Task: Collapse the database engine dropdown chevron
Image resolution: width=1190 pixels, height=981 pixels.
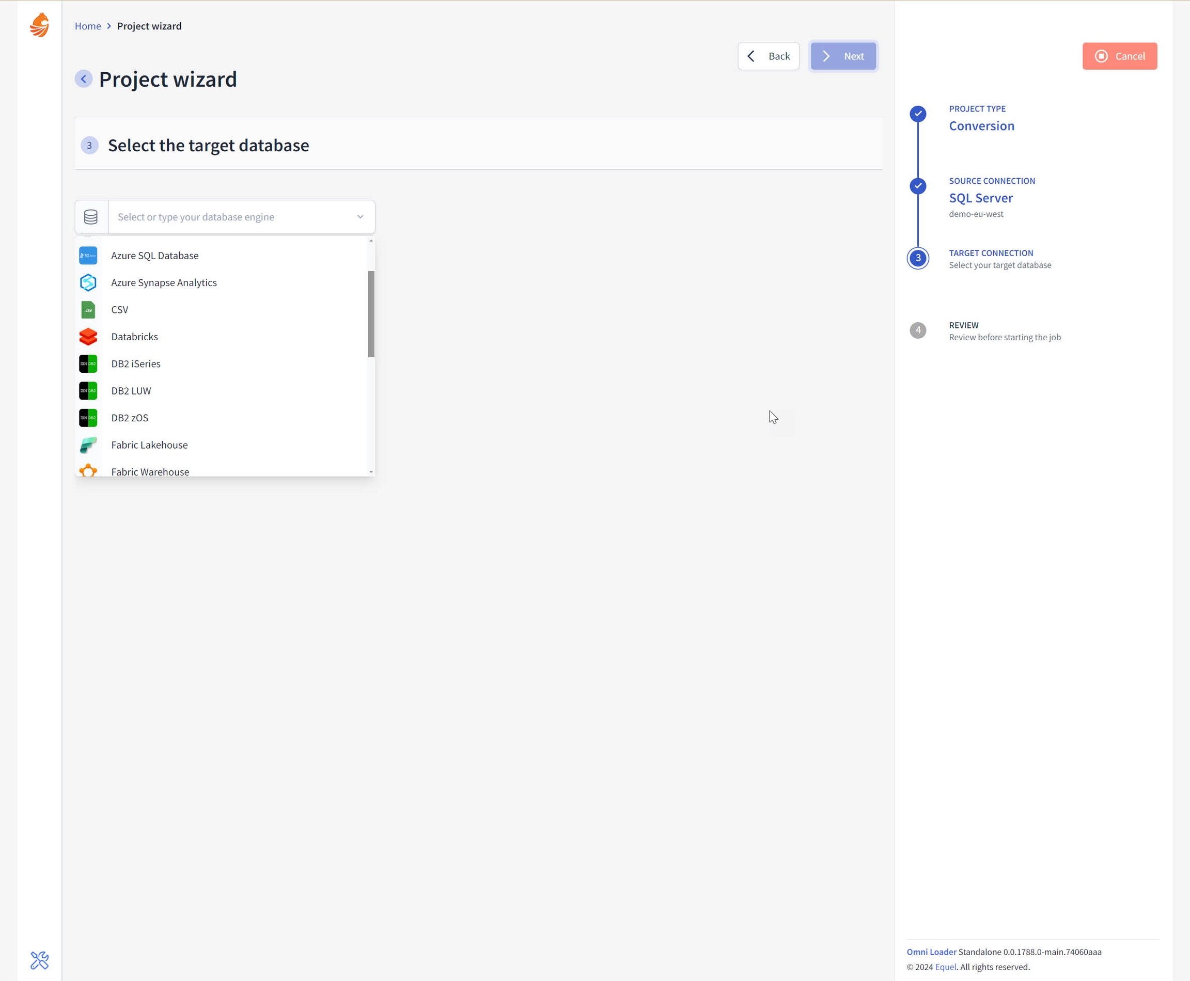Action: [360, 217]
